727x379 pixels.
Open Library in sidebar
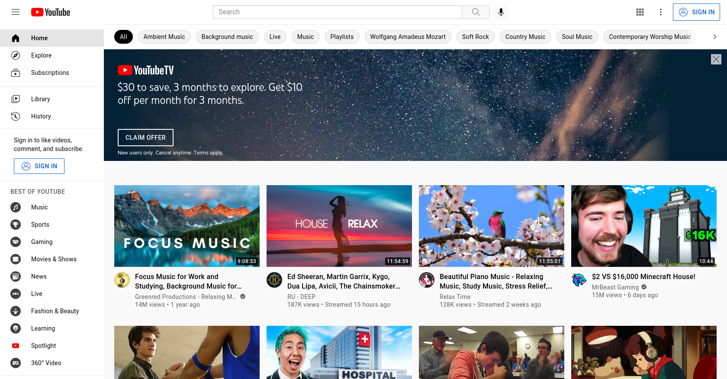pyautogui.click(x=52, y=99)
